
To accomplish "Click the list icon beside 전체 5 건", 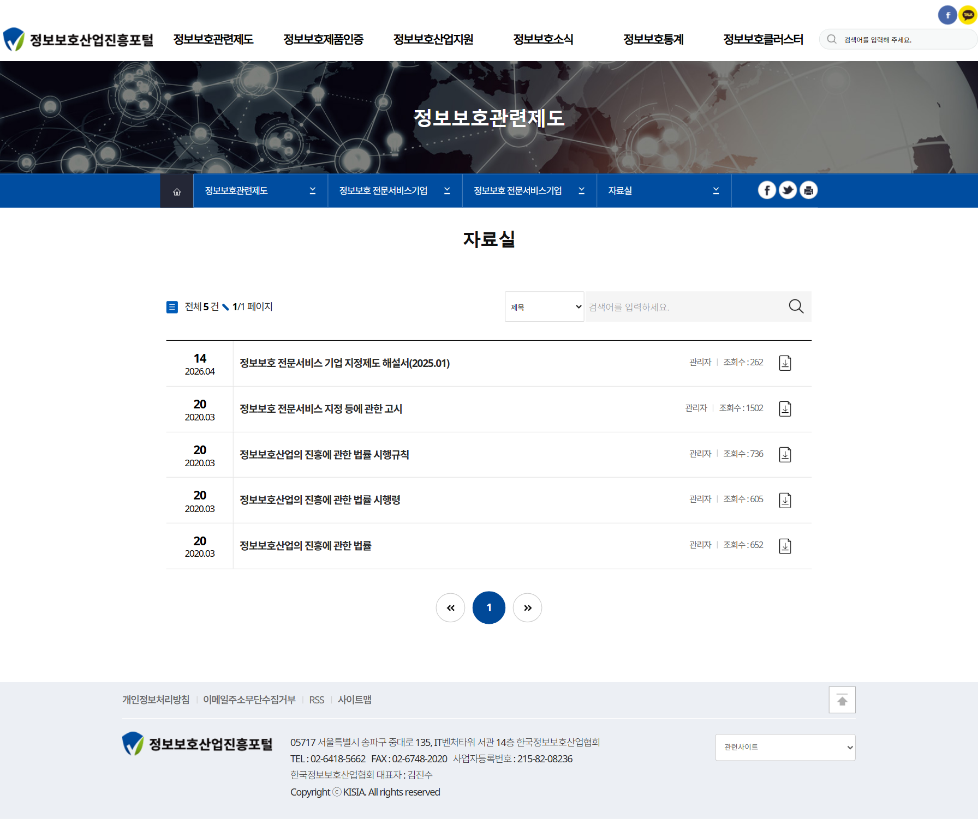I will [x=172, y=307].
